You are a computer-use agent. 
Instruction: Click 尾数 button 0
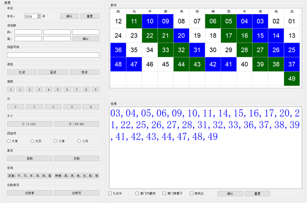(x=11, y=89)
